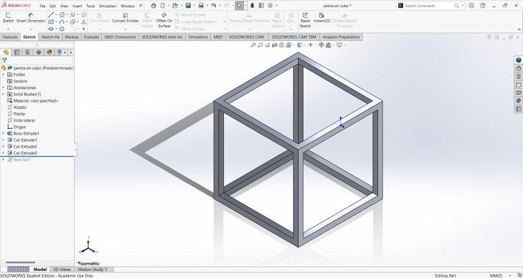Click Apply Scene in view toolbar
The width and height of the screenshot is (523, 278).
(x=328, y=45)
